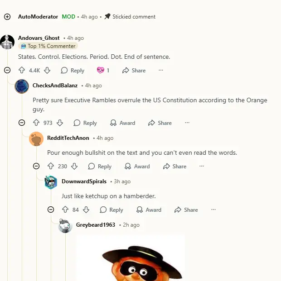
Task: Give an Award to ChecksAndBalanz's comment
Action: [123, 123]
